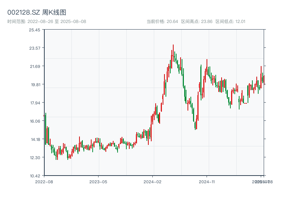Click the 当前价格: 20.64 label
This screenshot has height=219, width=293.
[162, 22]
